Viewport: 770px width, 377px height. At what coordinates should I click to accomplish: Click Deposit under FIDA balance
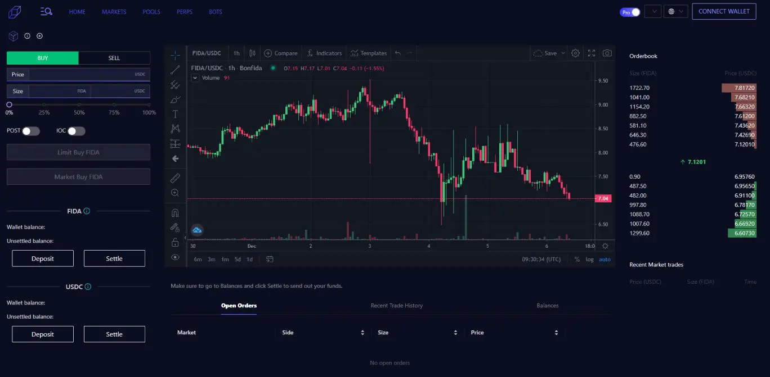(43, 258)
